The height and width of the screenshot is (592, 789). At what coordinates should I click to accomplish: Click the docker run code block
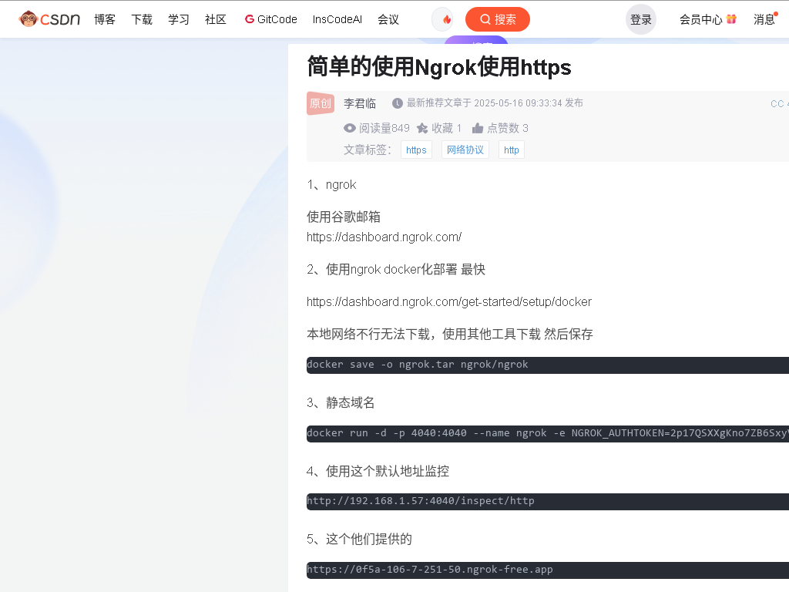coord(548,433)
